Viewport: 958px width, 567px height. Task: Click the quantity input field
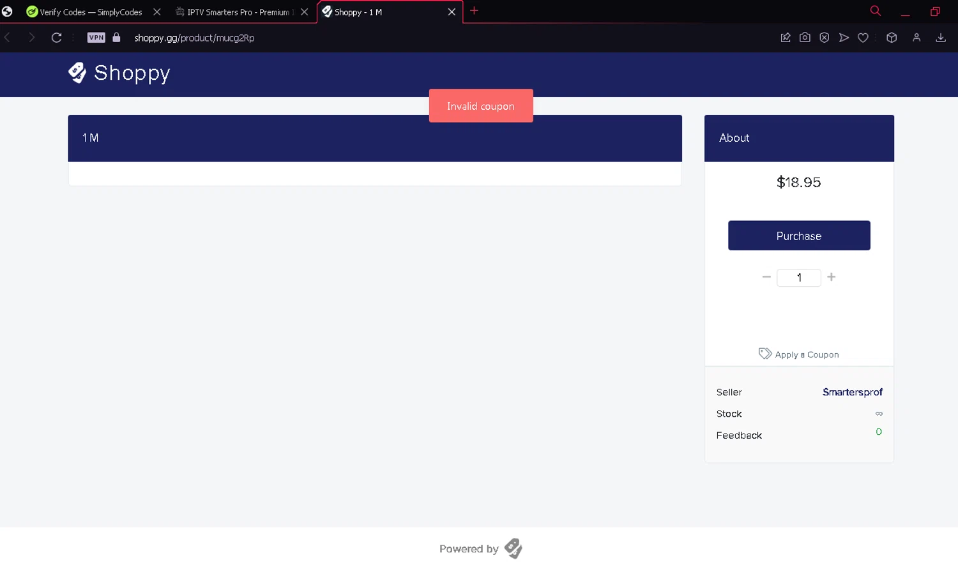pos(799,278)
